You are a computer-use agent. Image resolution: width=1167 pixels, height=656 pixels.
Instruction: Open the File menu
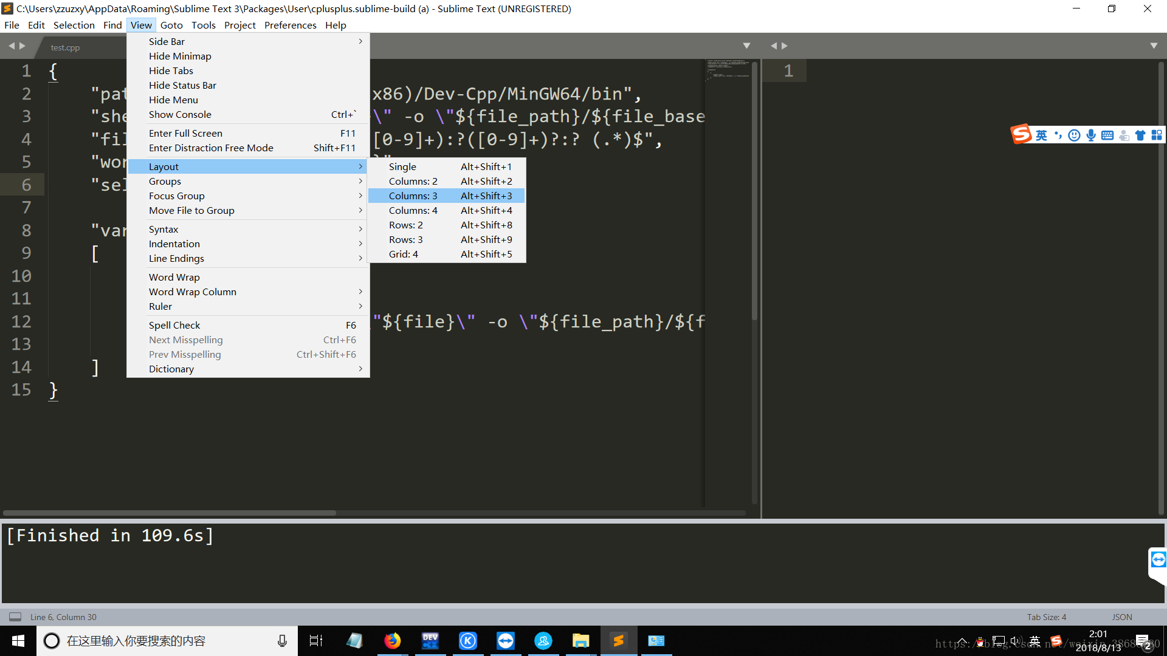(12, 25)
